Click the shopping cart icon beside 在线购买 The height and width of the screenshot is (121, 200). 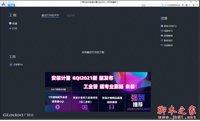point(162,45)
